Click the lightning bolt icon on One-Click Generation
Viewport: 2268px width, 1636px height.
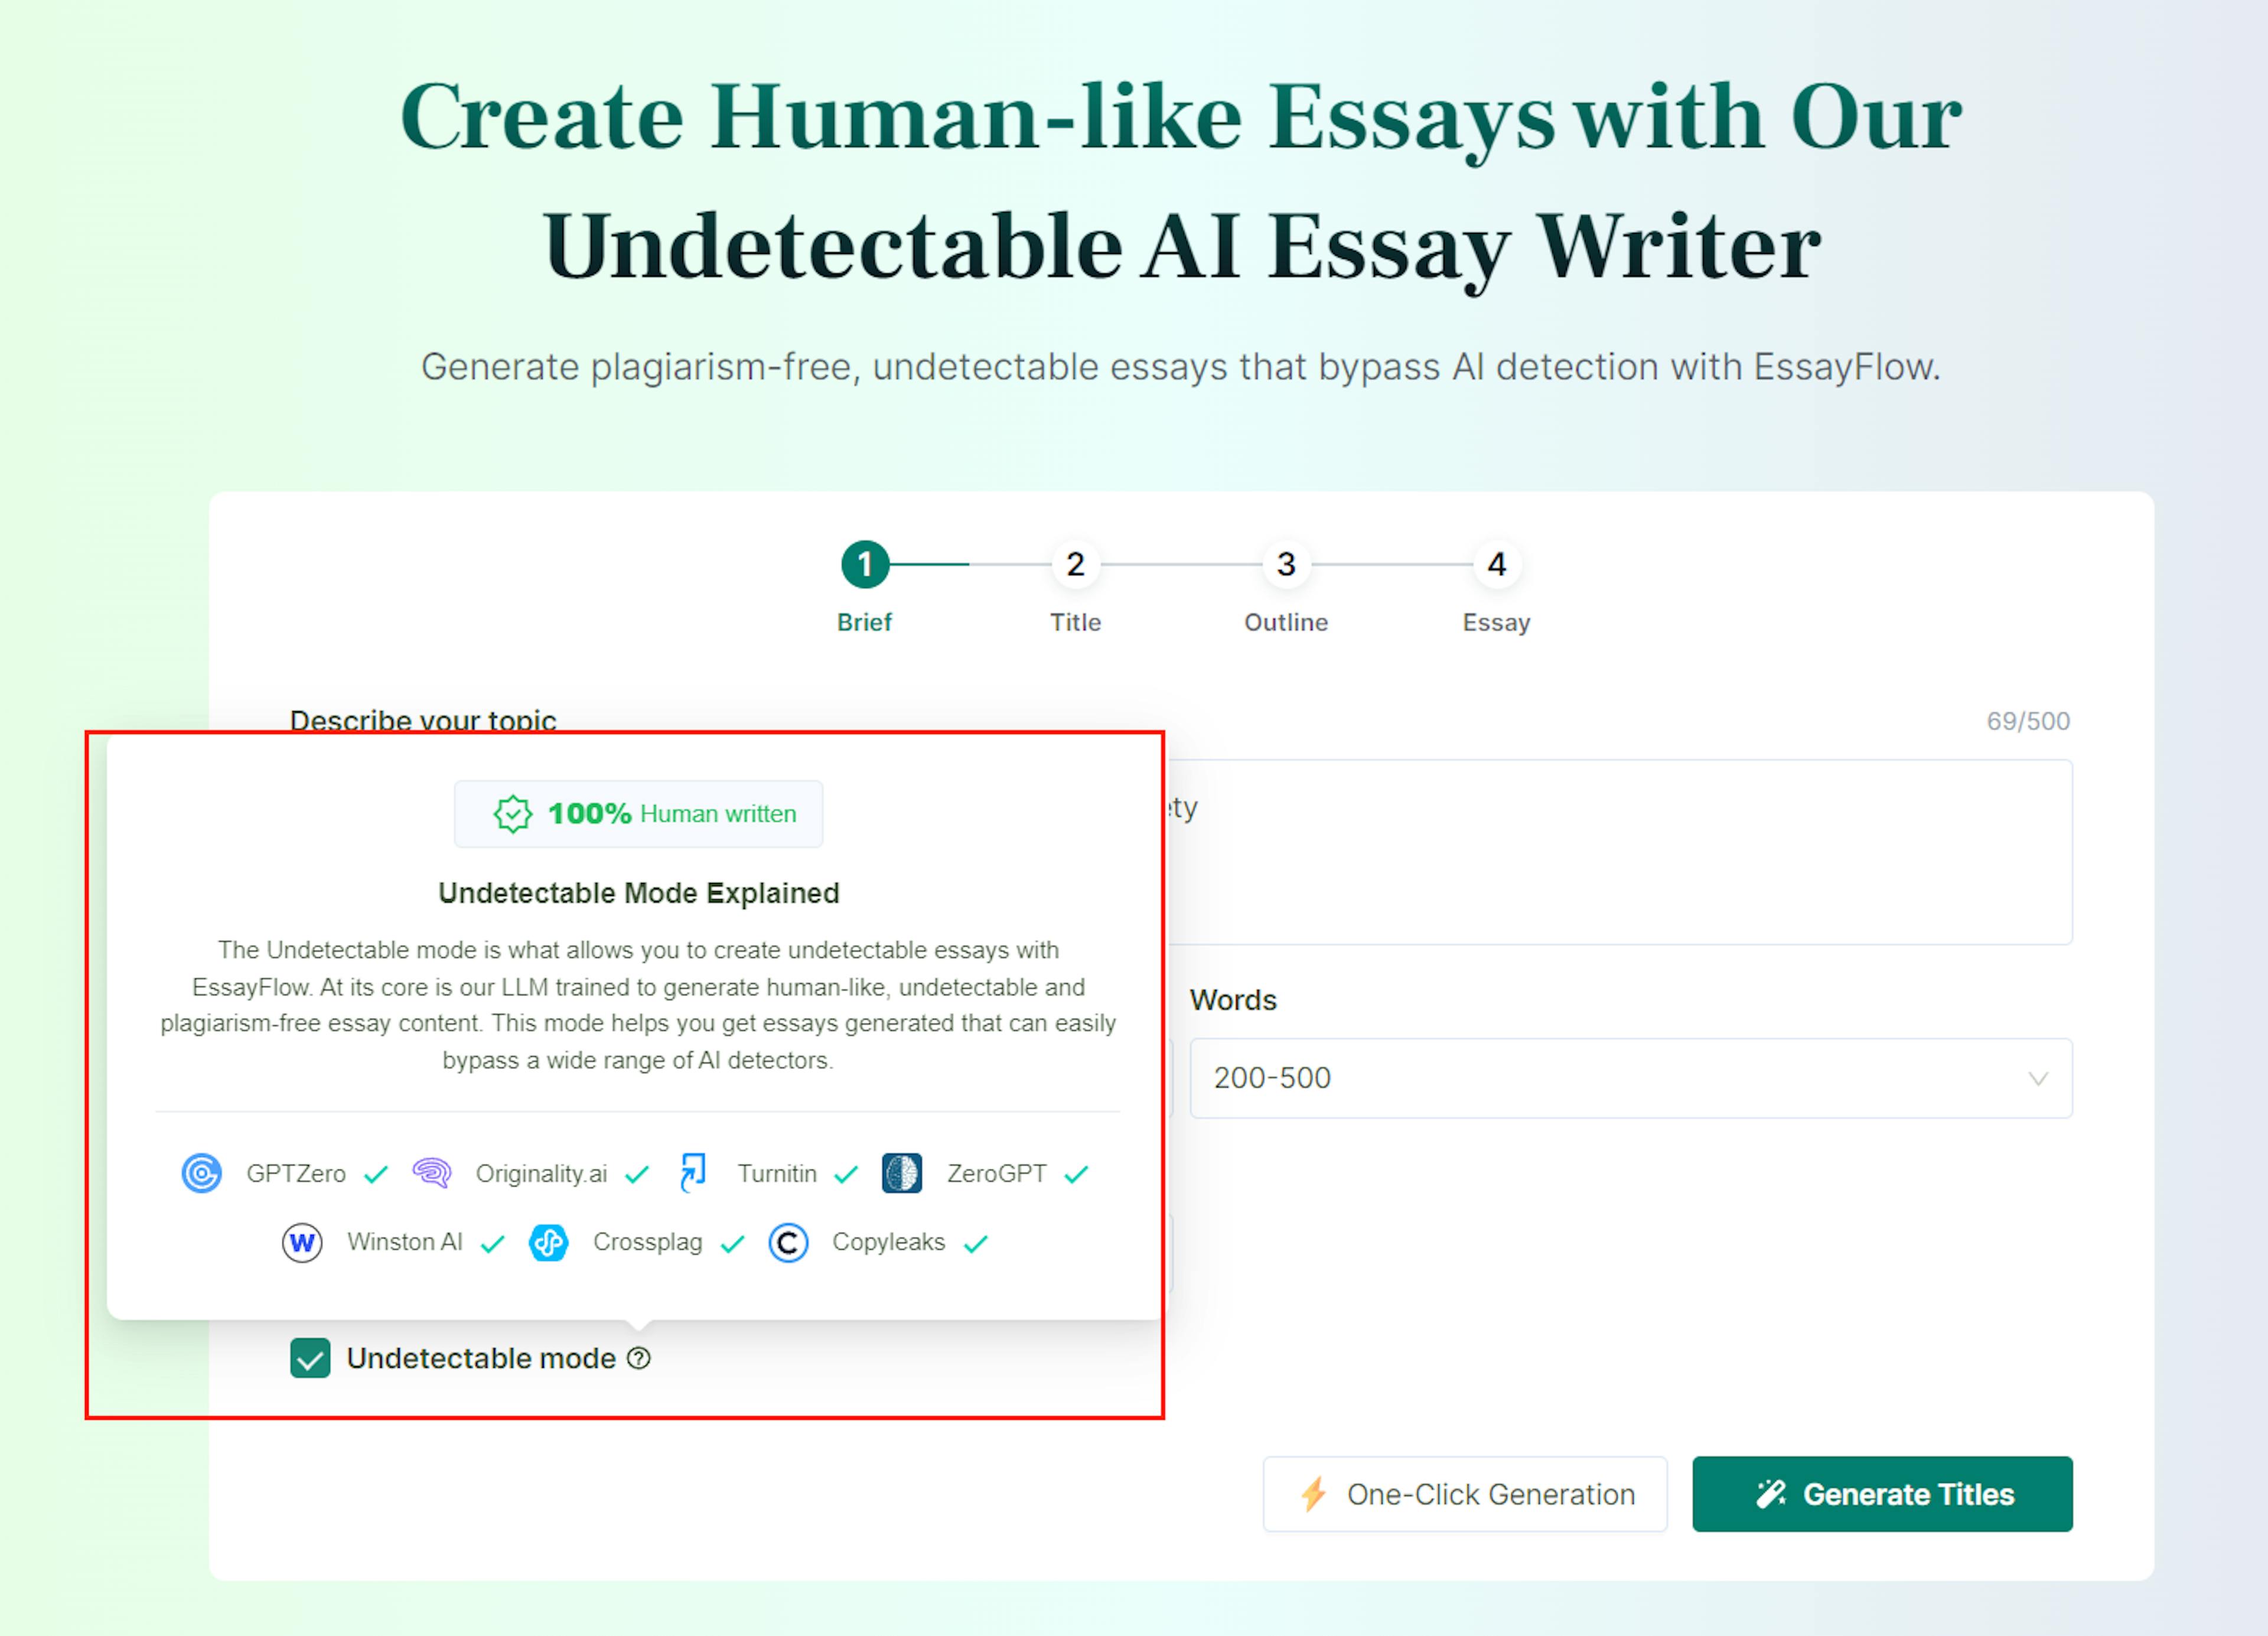1313,1494
